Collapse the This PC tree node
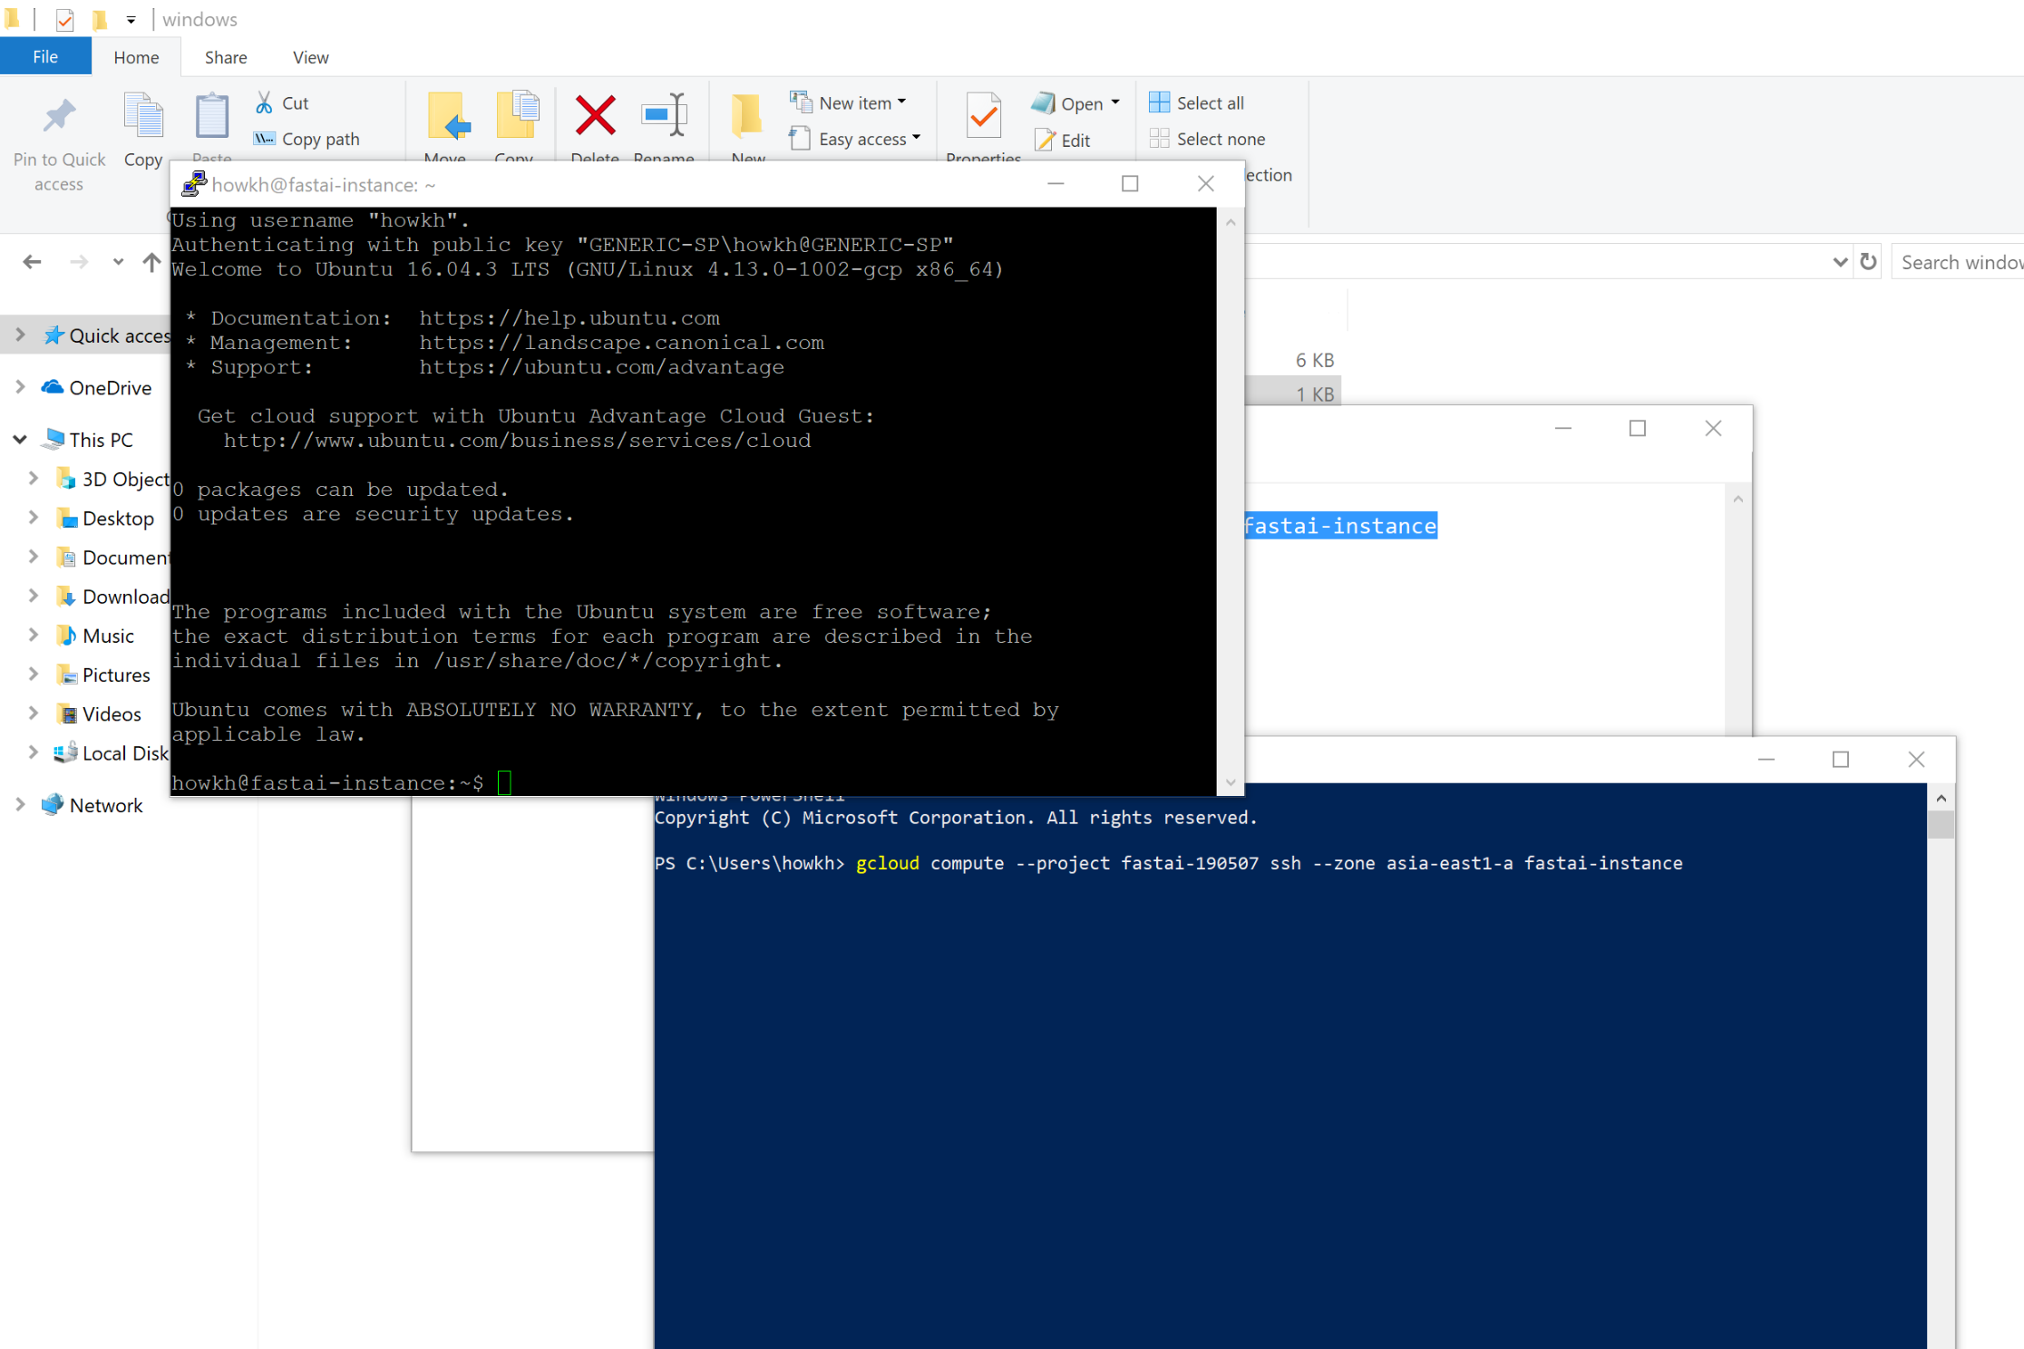Image resolution: width=2024 pixels, height=1349 pixels. [x=20, y=440]
